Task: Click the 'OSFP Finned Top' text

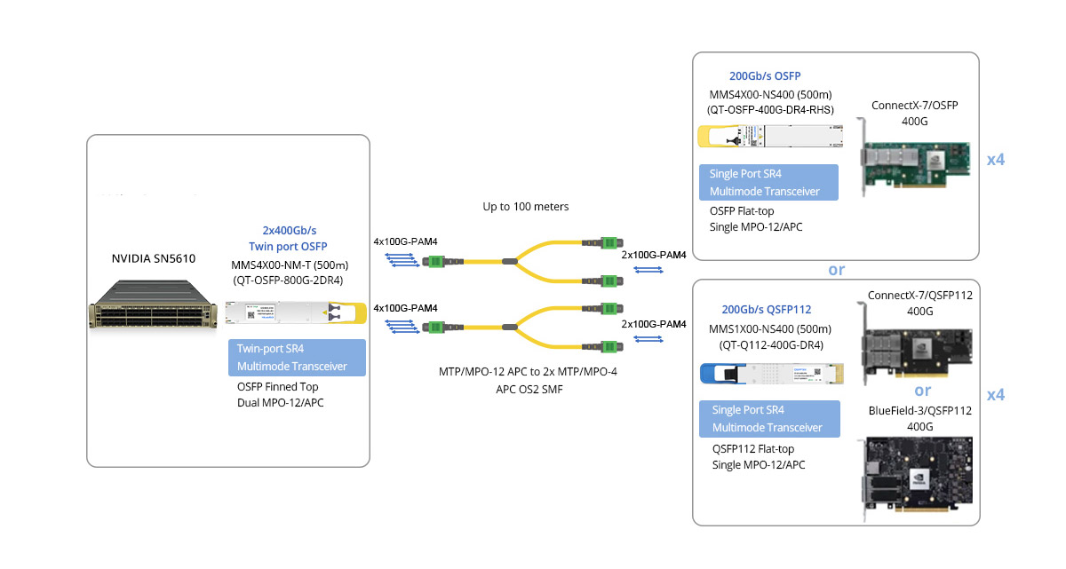Action: 278,387
